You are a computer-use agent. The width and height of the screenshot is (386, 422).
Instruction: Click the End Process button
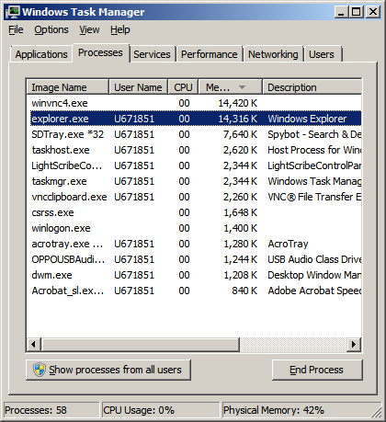pyautogui.click(x=317, y=370)
